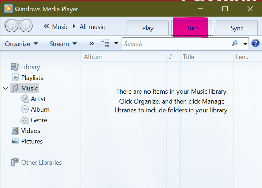Sort by the Album column header
The height and width of the screenshot is (188, 262).
pyautogui.click(x=124, y=57)
